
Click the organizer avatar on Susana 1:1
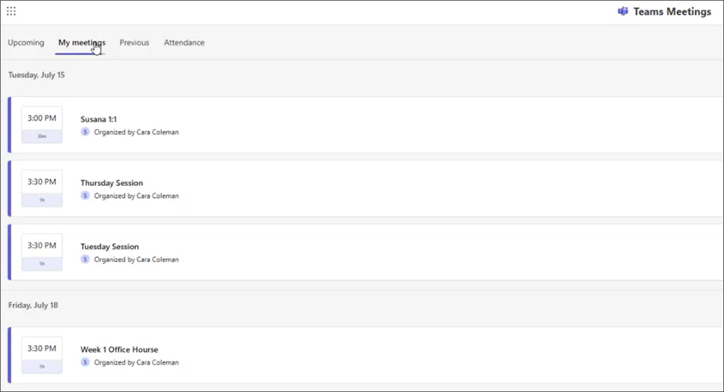pyautogui.click(x=85, y=132)
